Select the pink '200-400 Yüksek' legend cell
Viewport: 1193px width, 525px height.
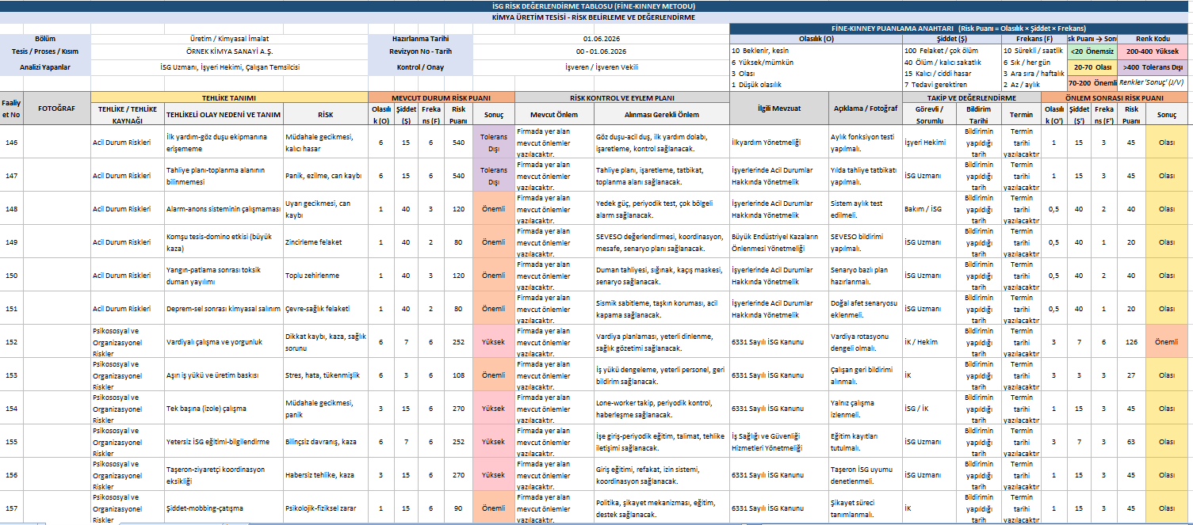[x=1153, y=51]
